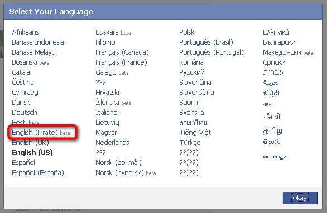
Task: Choose Íslenska beta language
Action: point(113,103)
